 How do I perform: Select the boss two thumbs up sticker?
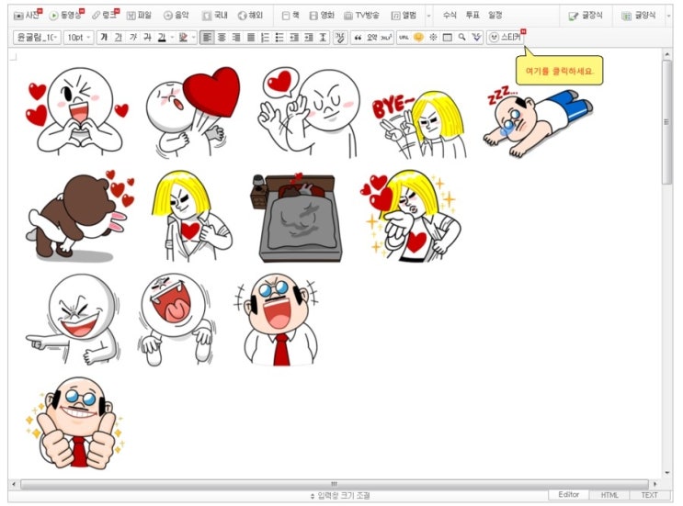click(x=75, y=423)
